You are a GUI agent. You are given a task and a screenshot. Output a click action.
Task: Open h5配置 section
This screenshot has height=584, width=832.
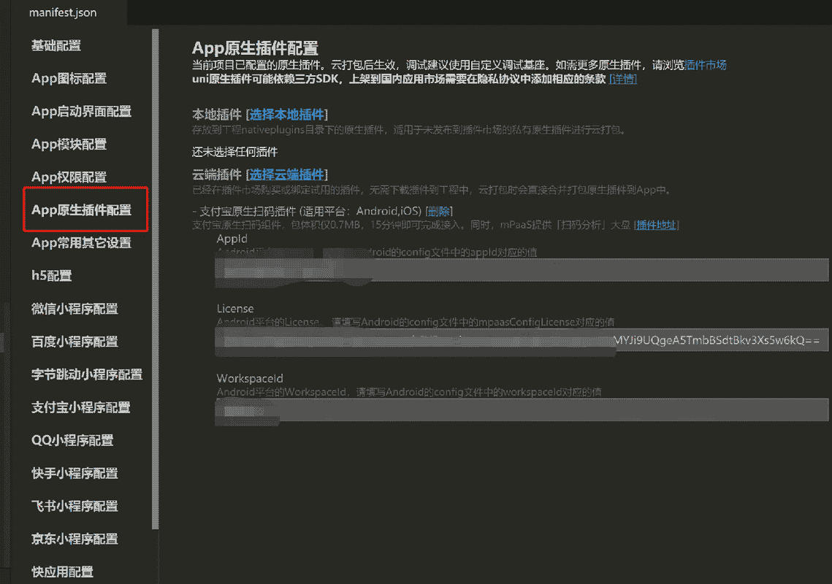[x=51, y=276]
